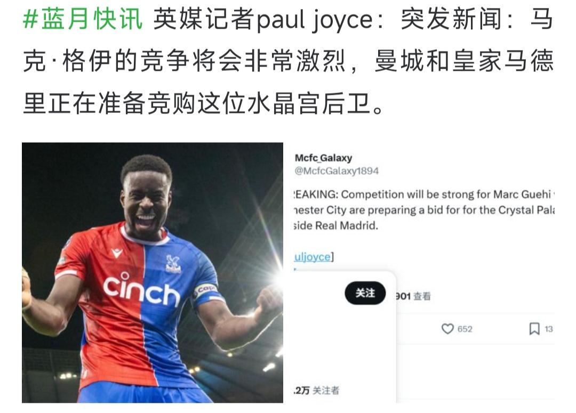
Task: Tap the heart like icon
Action: (447, 329)
